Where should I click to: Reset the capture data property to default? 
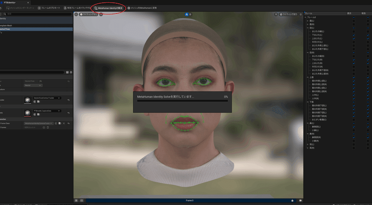pyautogui.click(x=68, y=113)
